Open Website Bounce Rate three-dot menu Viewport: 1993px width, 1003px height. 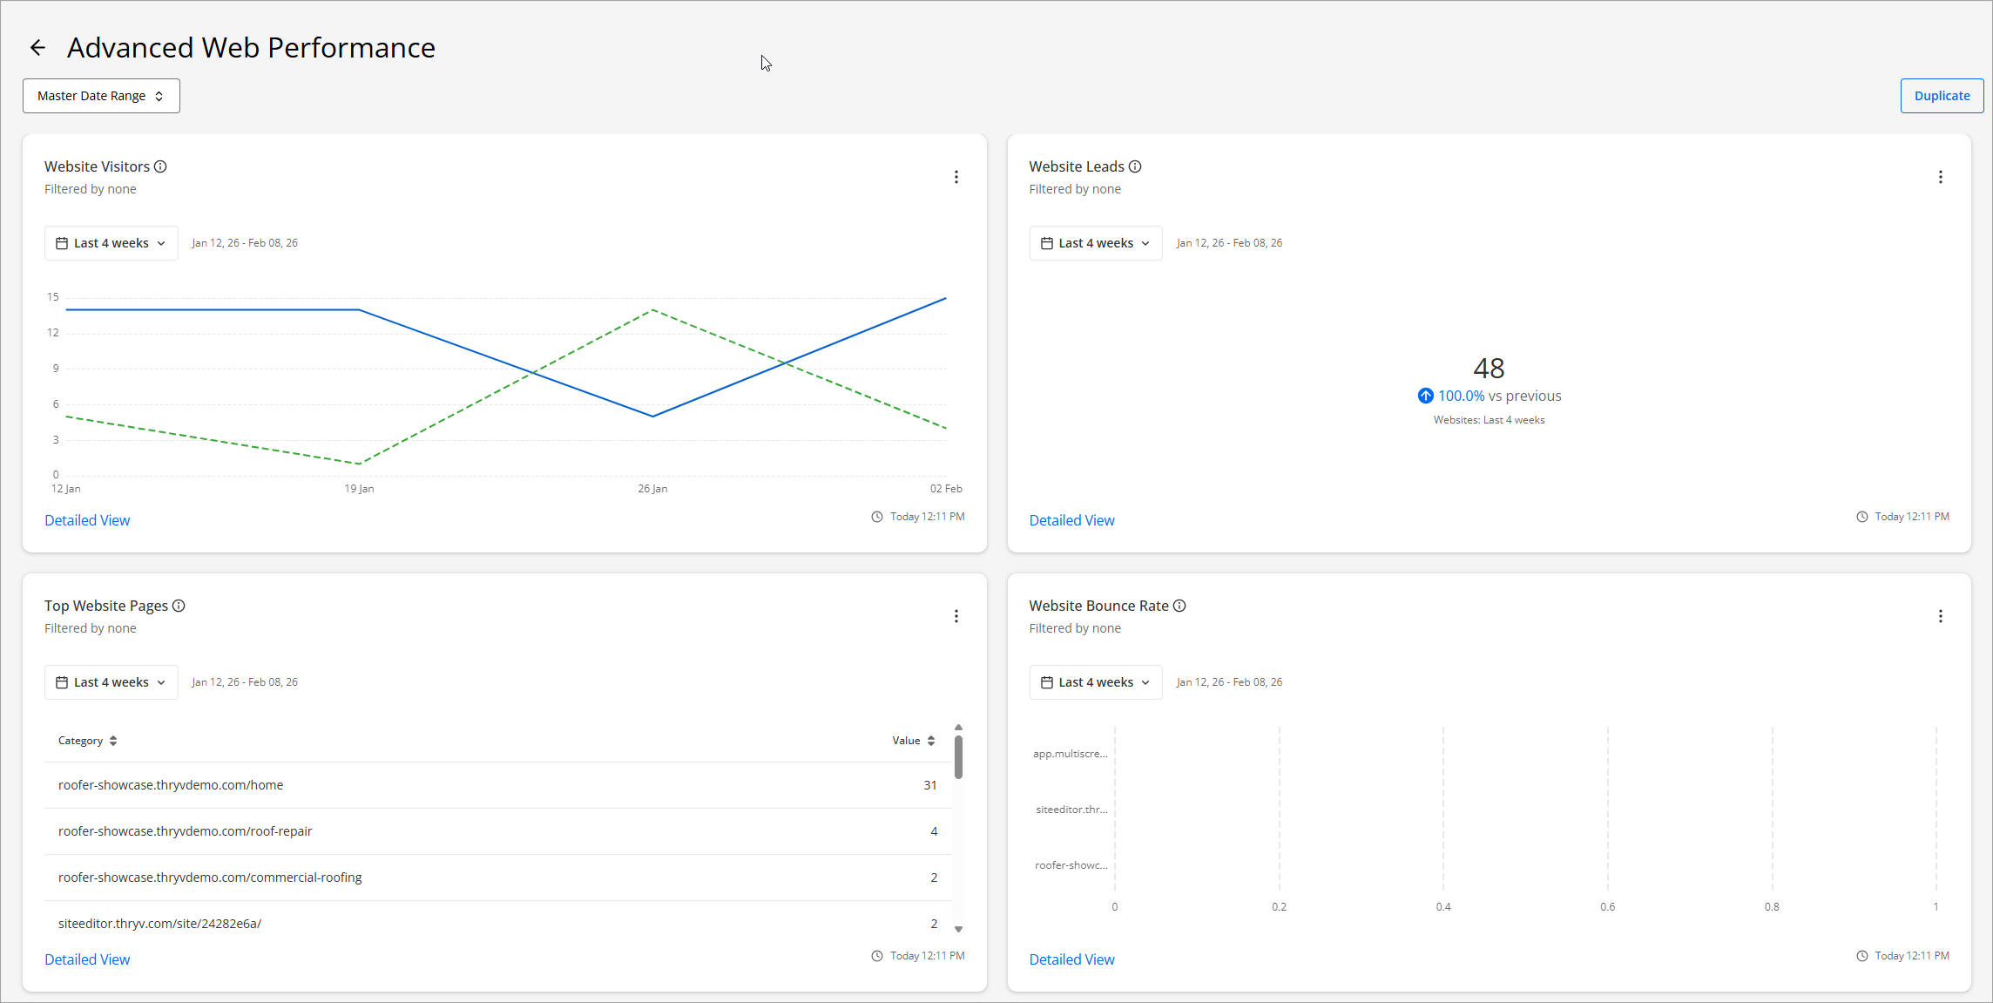(x=1940, y=616)
